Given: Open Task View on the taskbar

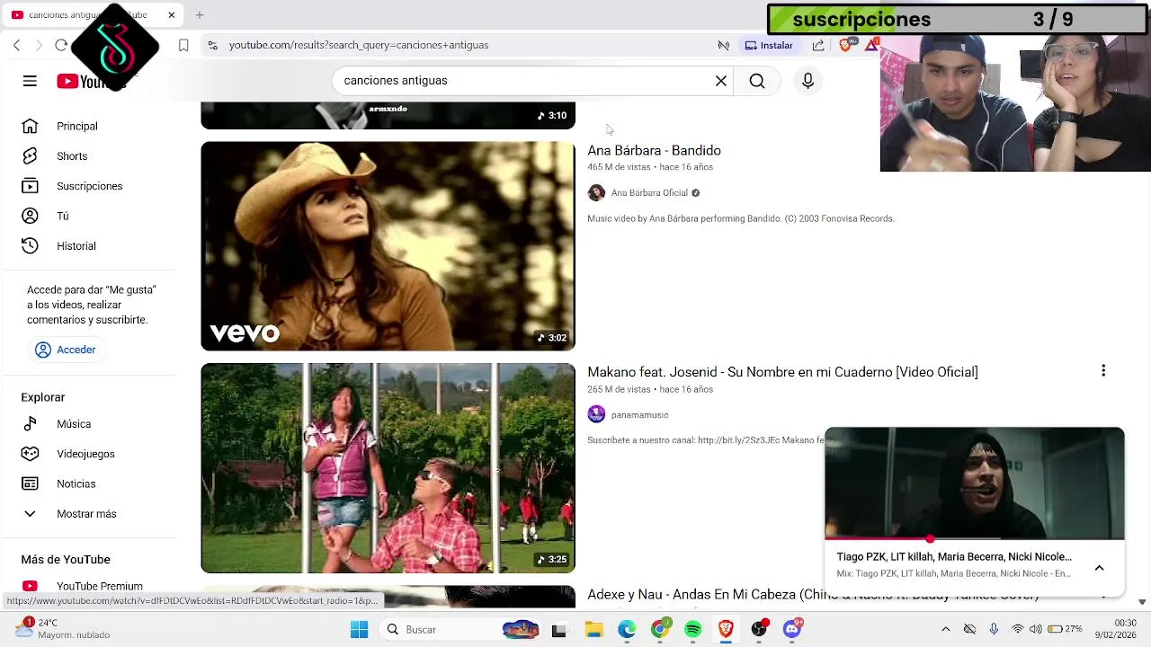Looking at the screenshot, I should click(558, 630).
